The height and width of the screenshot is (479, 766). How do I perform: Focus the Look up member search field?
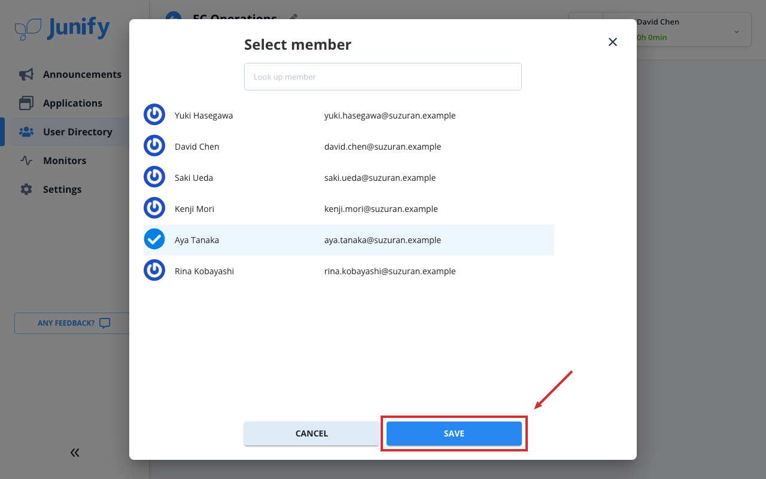point(383,77)
